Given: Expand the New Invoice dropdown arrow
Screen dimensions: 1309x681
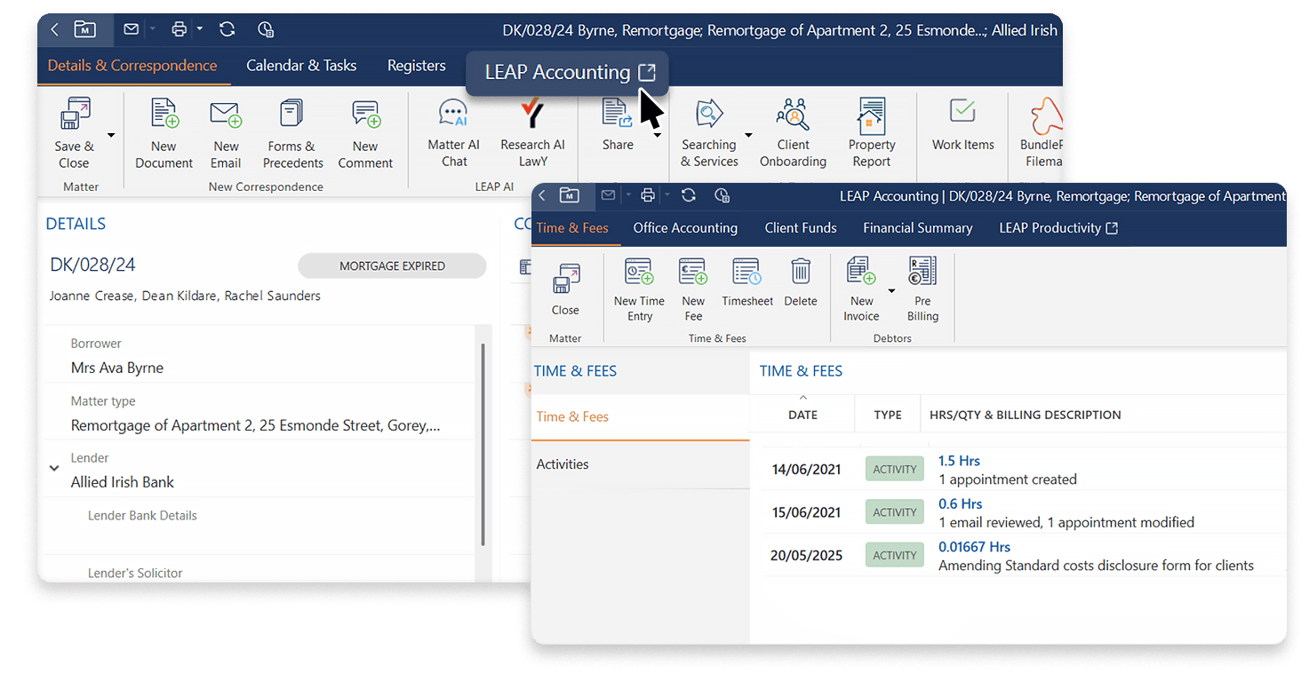Looking at the screenshot, I should [892, 291].
